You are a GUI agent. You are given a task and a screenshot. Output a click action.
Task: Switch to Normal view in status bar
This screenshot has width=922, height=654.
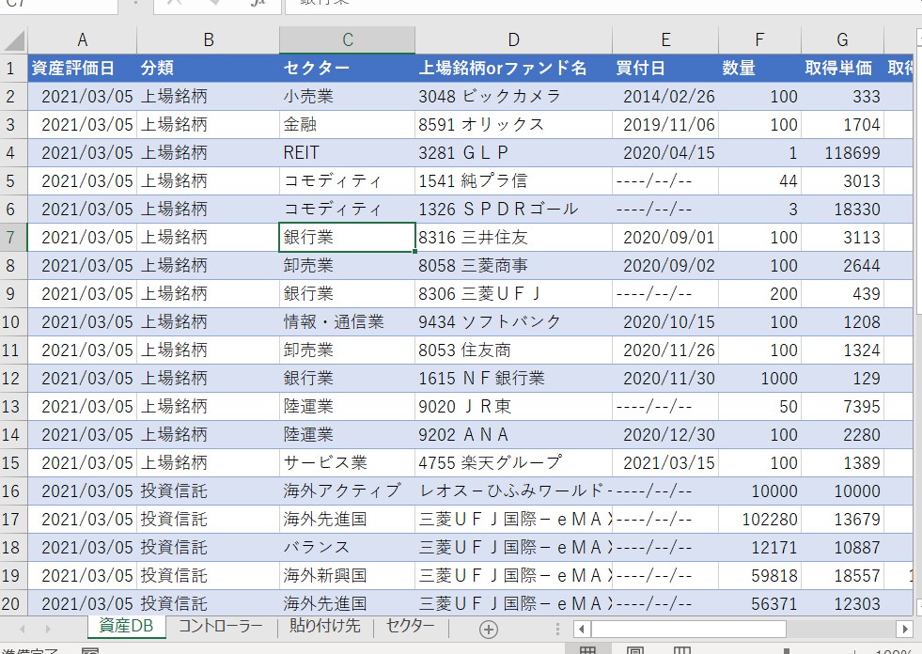pos(588,651)
